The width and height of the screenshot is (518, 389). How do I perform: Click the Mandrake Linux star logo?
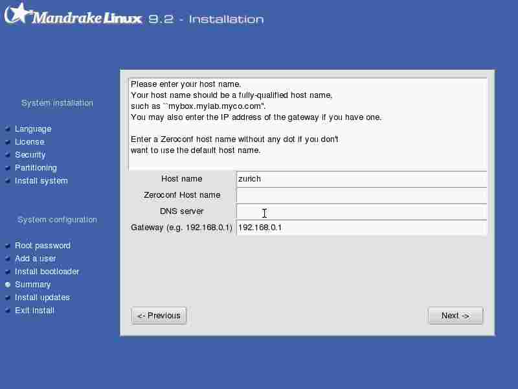pyautogui.click(x=17, y=13)
